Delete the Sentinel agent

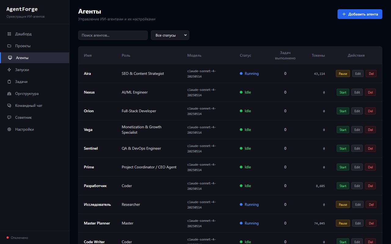370,148
